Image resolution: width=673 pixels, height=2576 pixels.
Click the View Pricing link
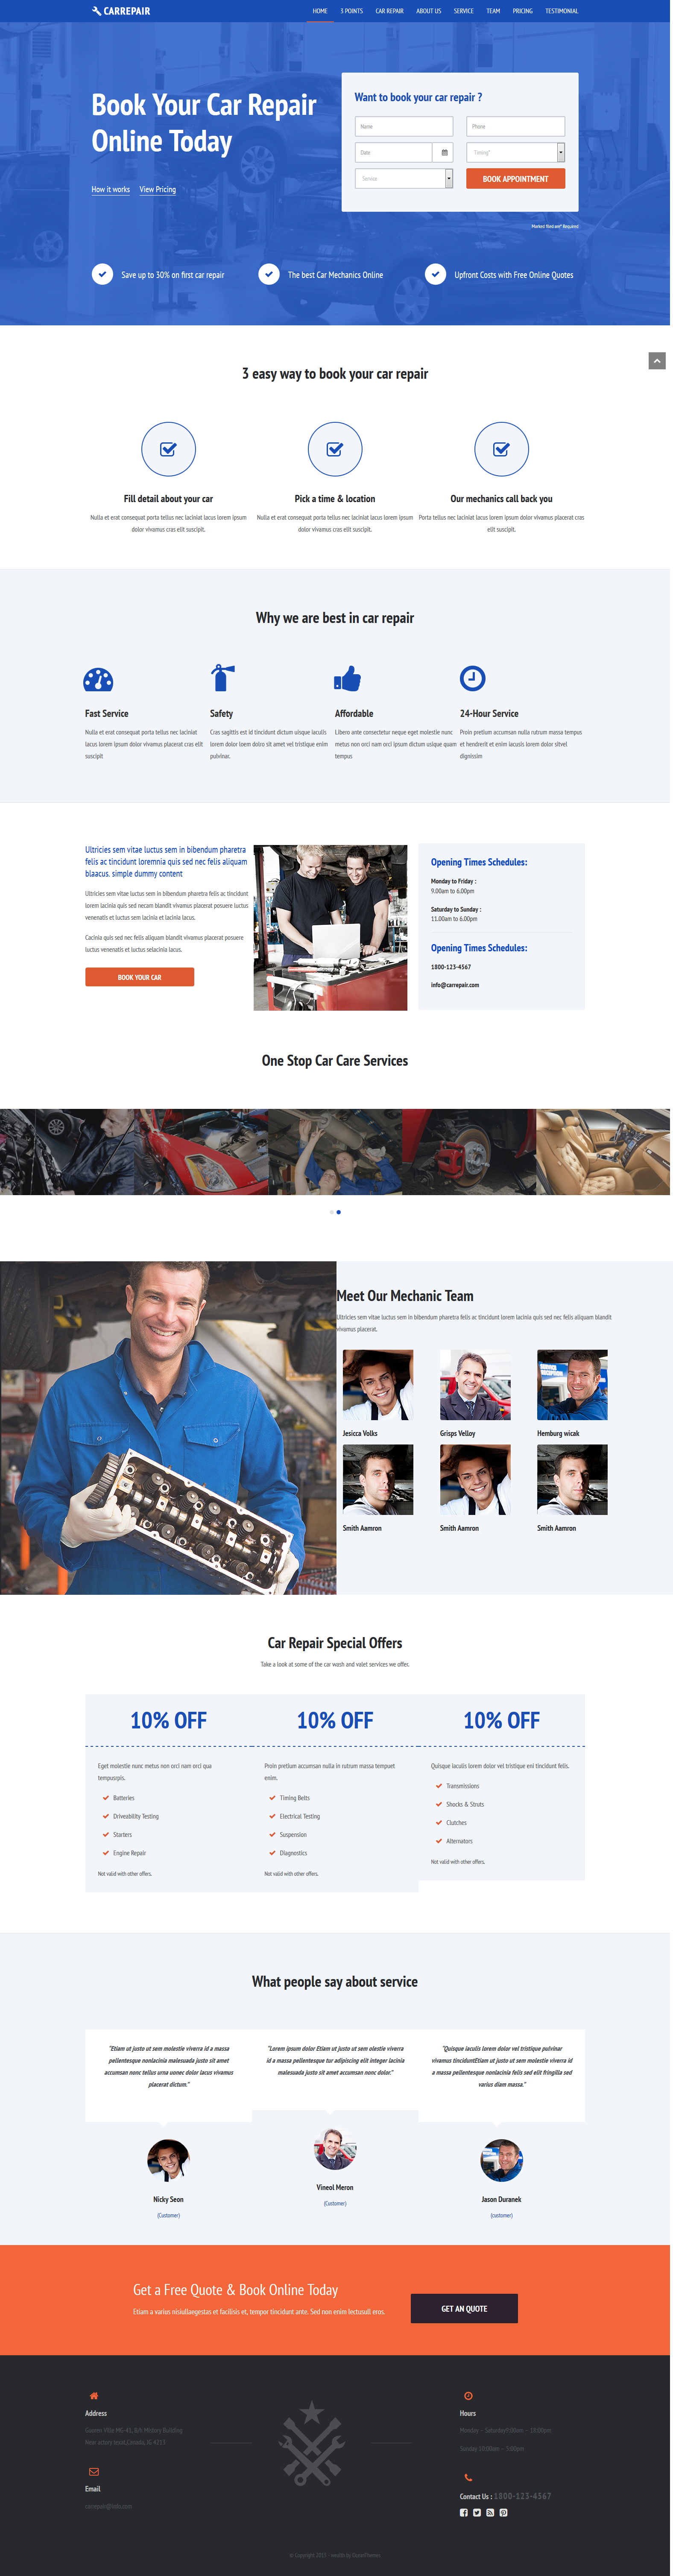click(x=158, y=189)
